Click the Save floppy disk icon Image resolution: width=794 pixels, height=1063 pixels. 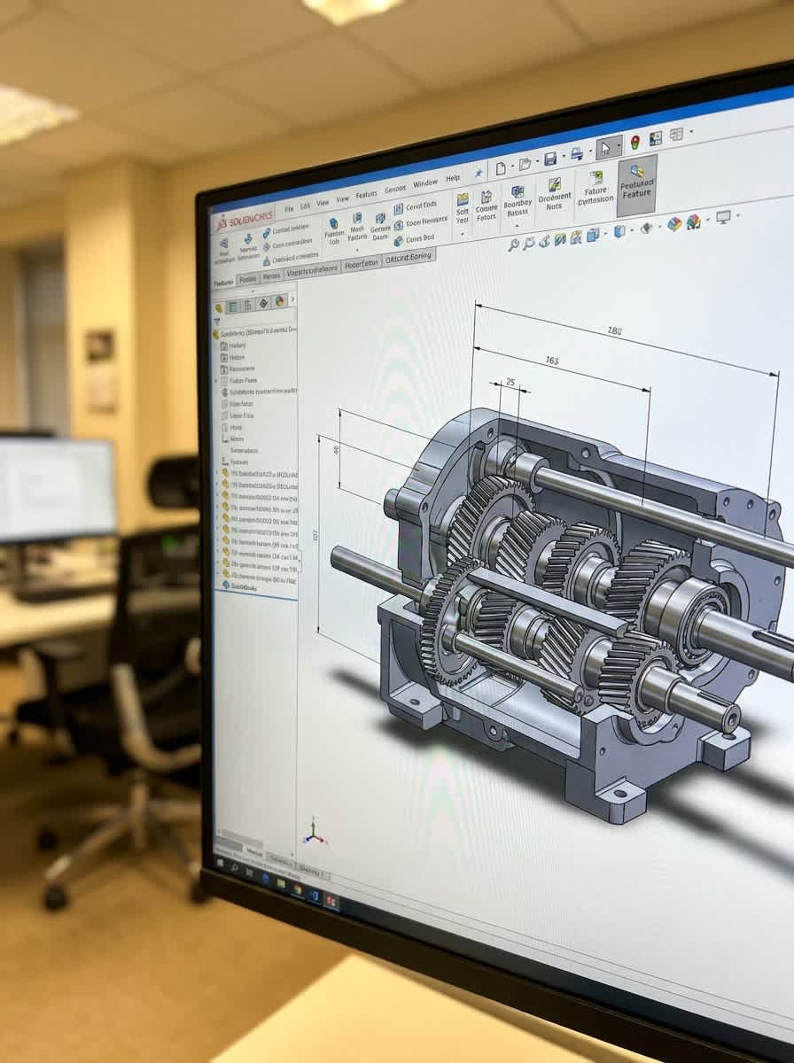(549, 159)
